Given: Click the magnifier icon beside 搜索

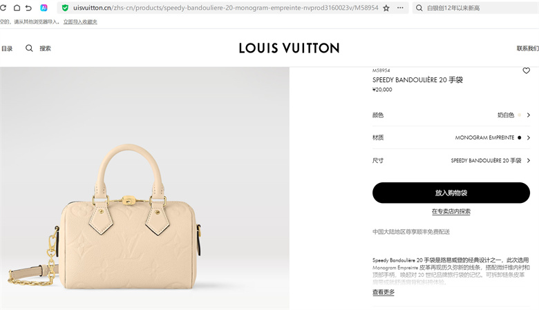Looking at the screenshot, I should [x=29, y=48].
